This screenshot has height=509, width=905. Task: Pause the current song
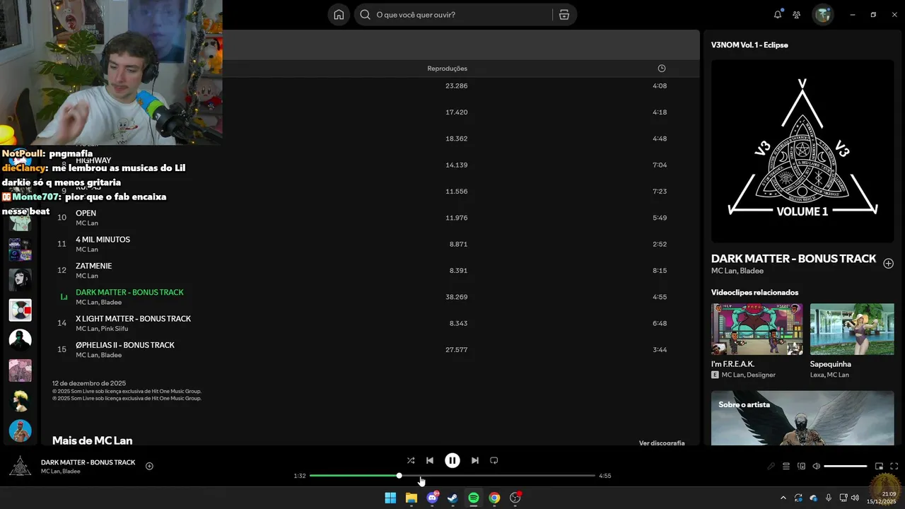452,460
